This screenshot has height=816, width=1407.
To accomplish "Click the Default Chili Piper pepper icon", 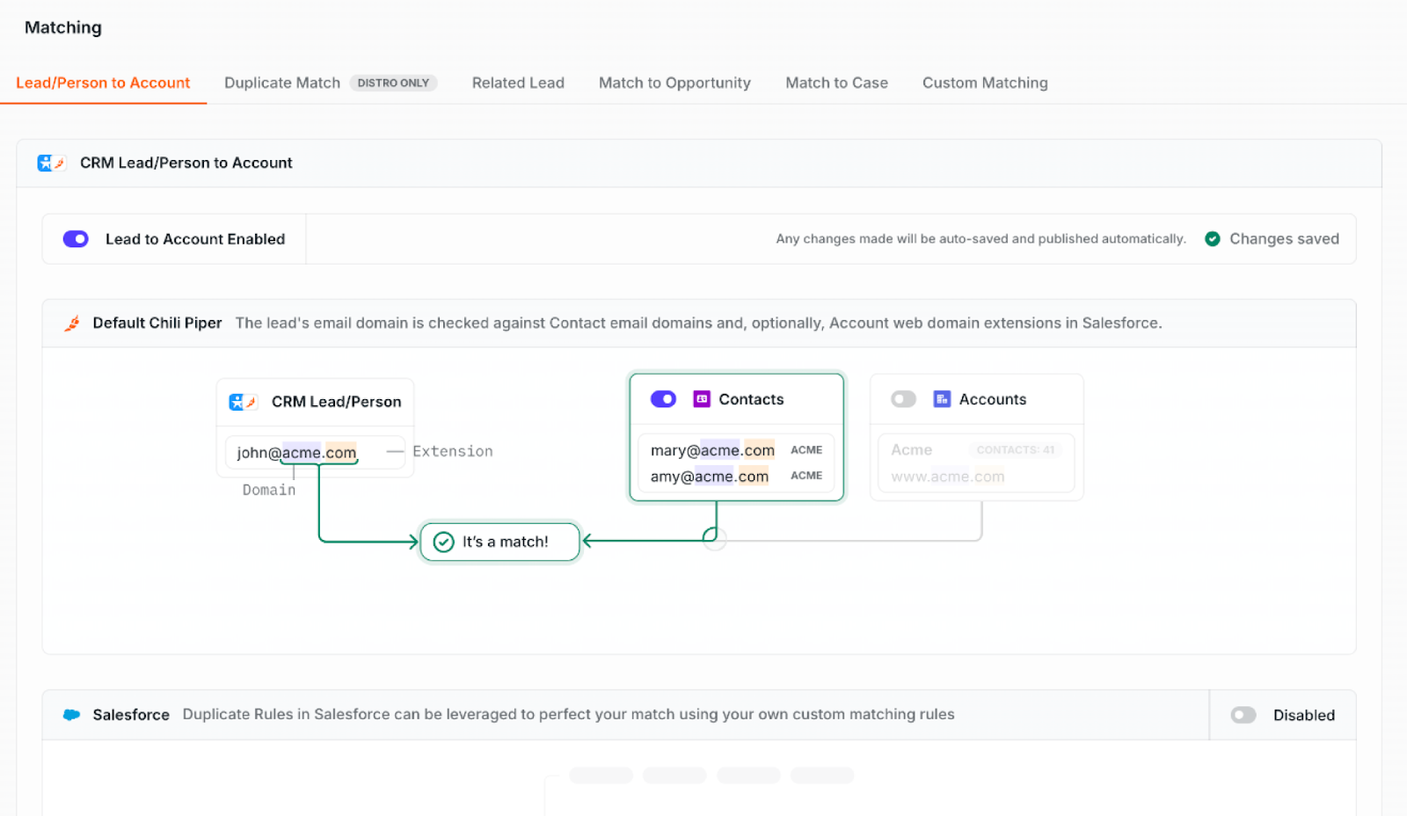I will 72,323.
